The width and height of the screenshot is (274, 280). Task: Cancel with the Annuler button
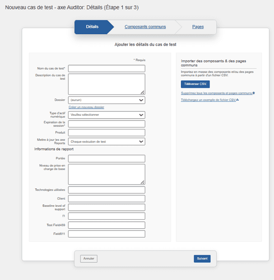click(89, 259)
